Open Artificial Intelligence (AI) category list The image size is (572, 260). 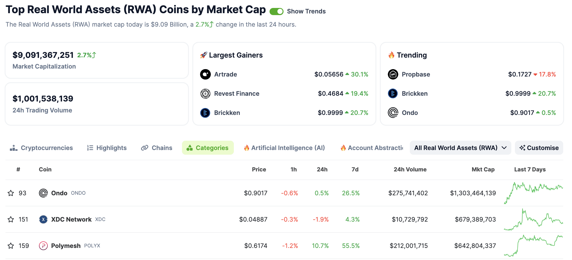[x=284, y=148]
